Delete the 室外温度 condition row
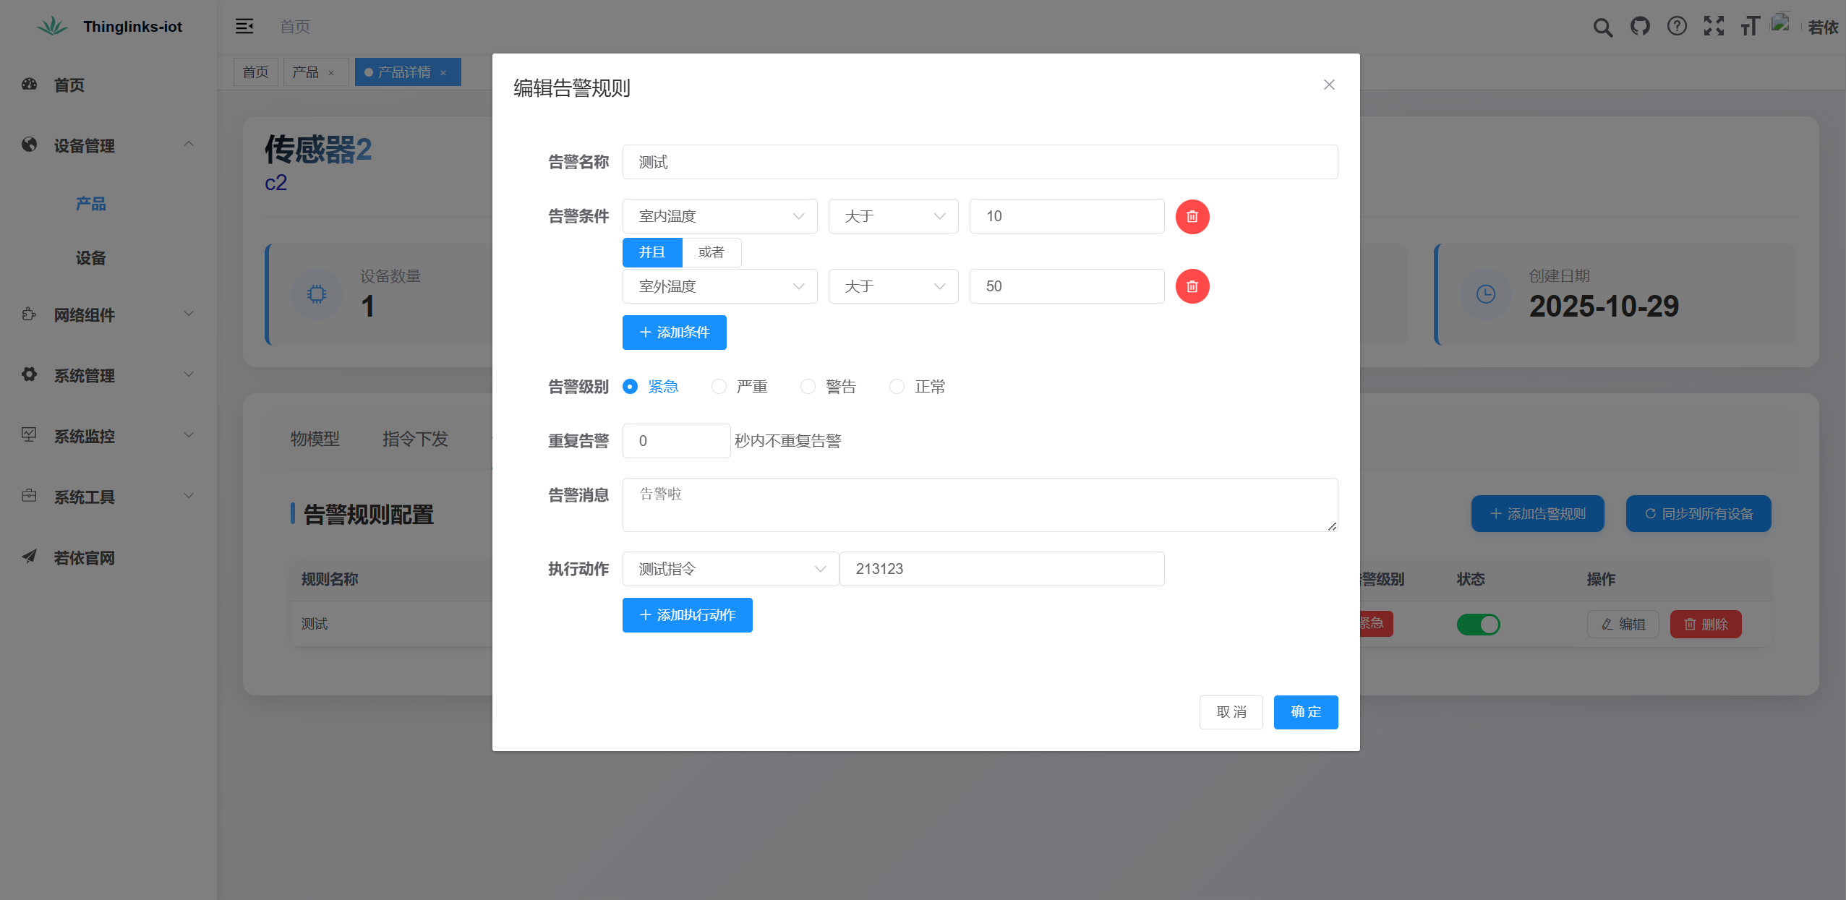 (1191, 286)
